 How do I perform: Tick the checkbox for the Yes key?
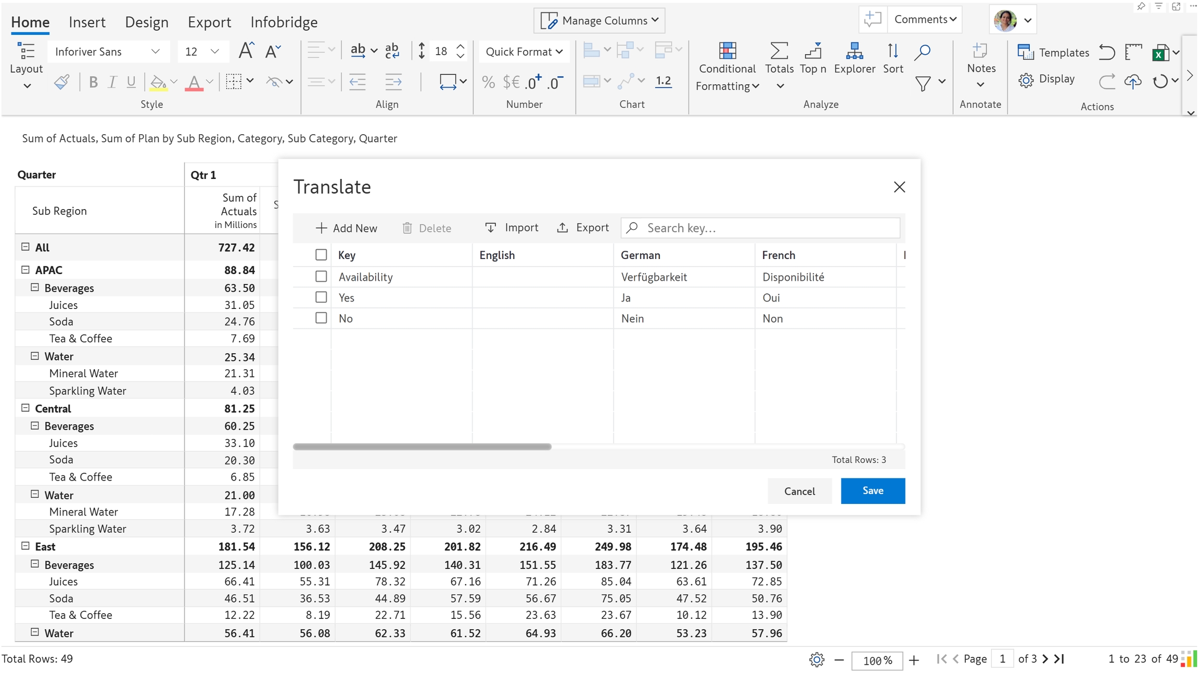(321, 297)
